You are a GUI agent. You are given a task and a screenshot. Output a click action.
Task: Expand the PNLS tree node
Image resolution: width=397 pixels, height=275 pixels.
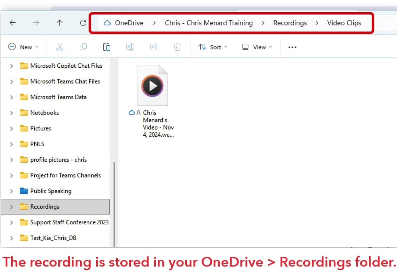coord(12,144)
